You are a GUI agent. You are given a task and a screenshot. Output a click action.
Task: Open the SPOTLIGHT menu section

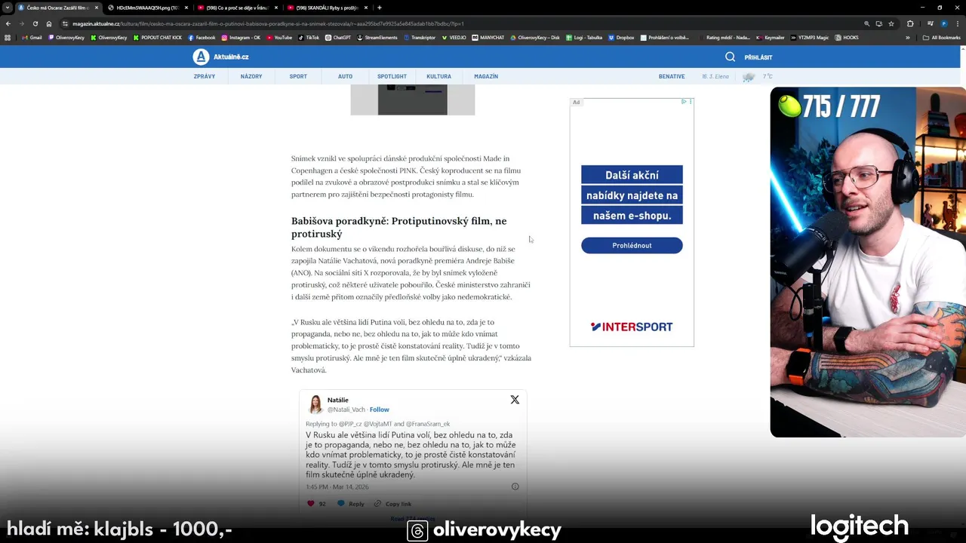click(x=392, y=76)
